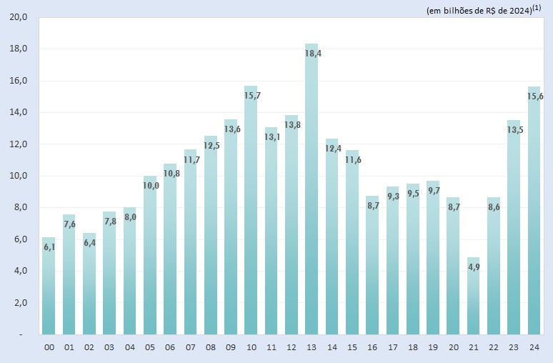Click the x-axis label 22
Image resolution: width=553 pixels, height=363 pixels.
tap(494, 347)
